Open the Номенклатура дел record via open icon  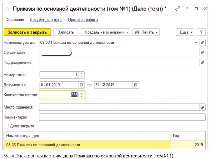coord(202,43)
